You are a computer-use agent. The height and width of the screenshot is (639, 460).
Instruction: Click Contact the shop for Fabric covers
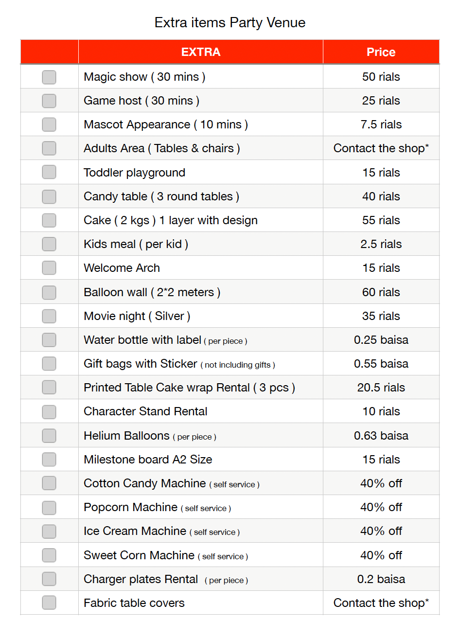tap(381, 603)
